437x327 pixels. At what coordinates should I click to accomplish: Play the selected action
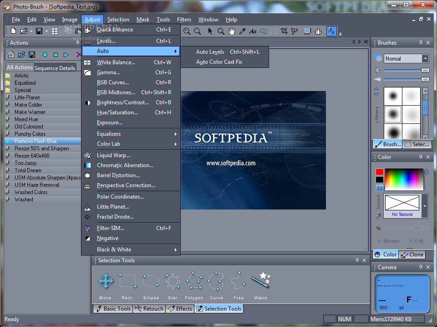(66, 55)
